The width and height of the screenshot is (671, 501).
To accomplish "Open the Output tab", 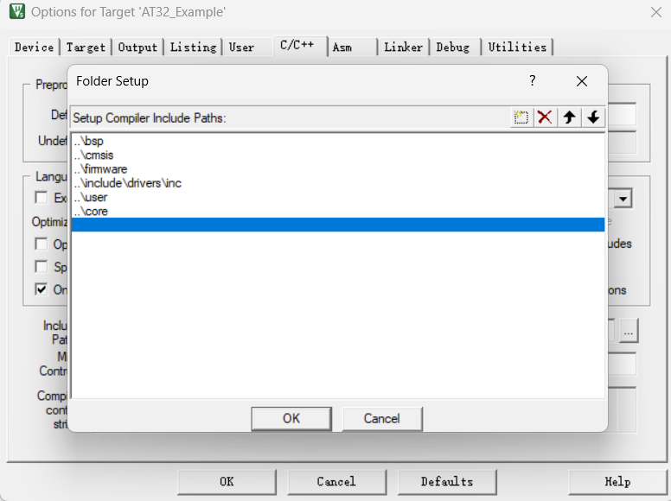I will point(137,47).
